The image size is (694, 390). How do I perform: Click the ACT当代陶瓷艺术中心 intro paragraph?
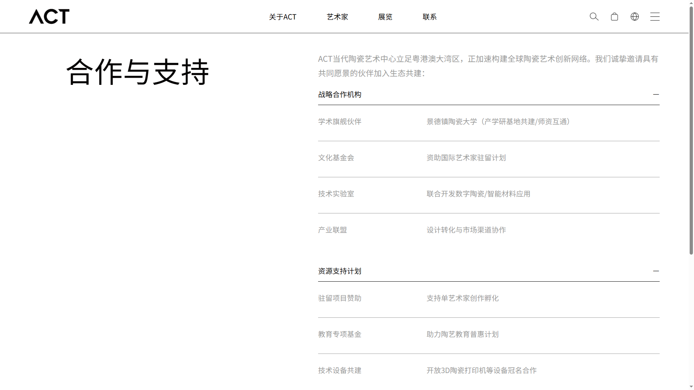(x=488, y=66)
